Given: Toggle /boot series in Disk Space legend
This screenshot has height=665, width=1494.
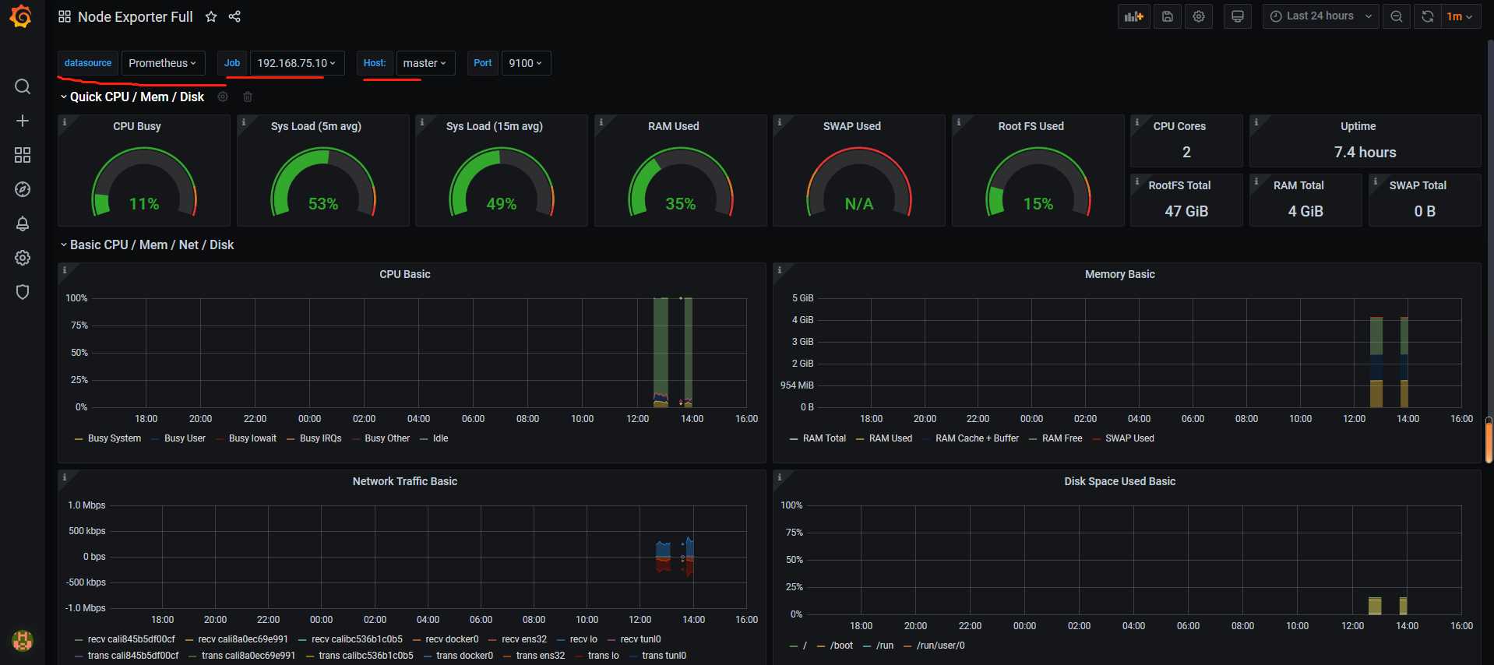Looking at the screenshot, I should click(841, 646).
